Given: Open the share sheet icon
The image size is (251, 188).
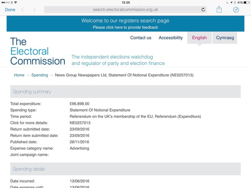Looking at the screenshot, I should click(219, 9).
